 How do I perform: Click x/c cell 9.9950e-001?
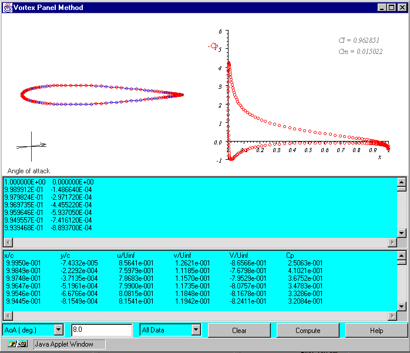pos(23,263)
